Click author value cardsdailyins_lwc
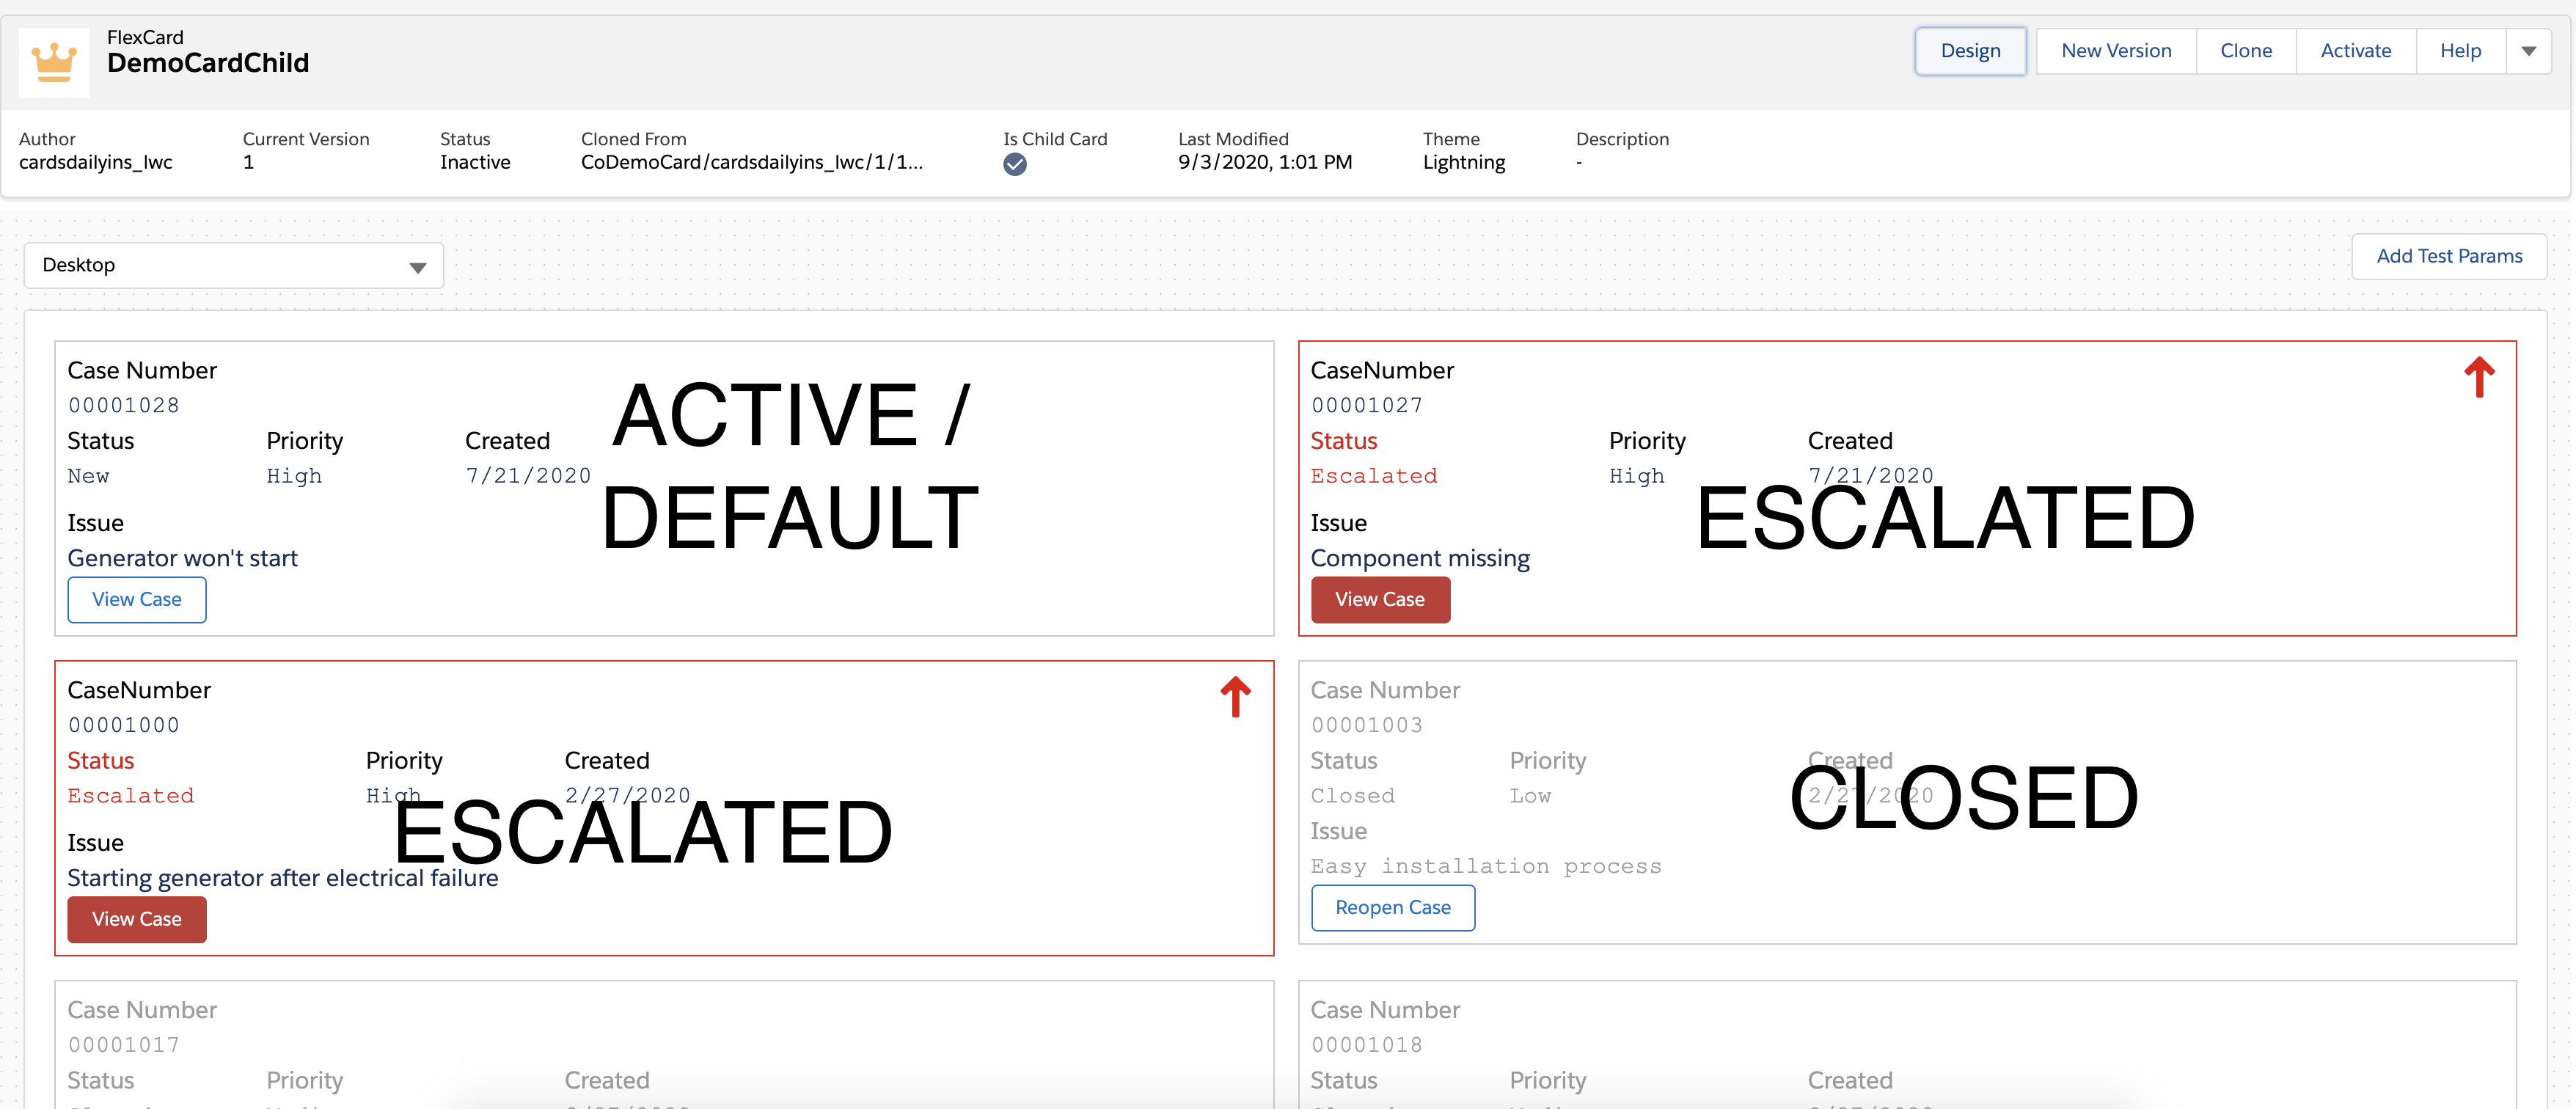Image resolution: width=2576 pixels, height=1109 pixels. tap(96, 163)
